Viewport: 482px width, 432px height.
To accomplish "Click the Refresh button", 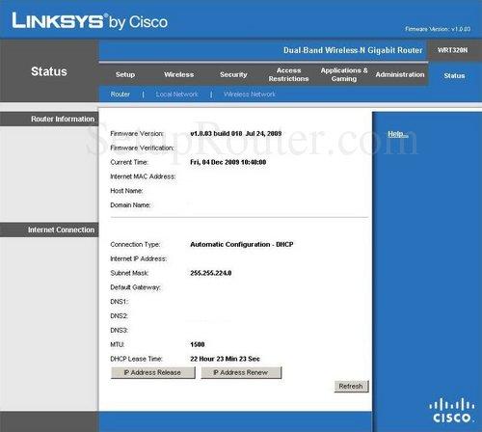I will (351, 387).
